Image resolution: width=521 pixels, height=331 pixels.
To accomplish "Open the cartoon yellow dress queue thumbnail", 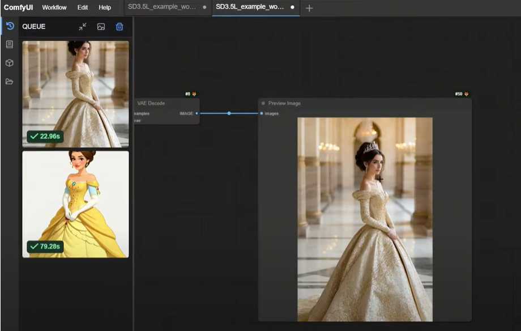I will [x=75, y=204].
